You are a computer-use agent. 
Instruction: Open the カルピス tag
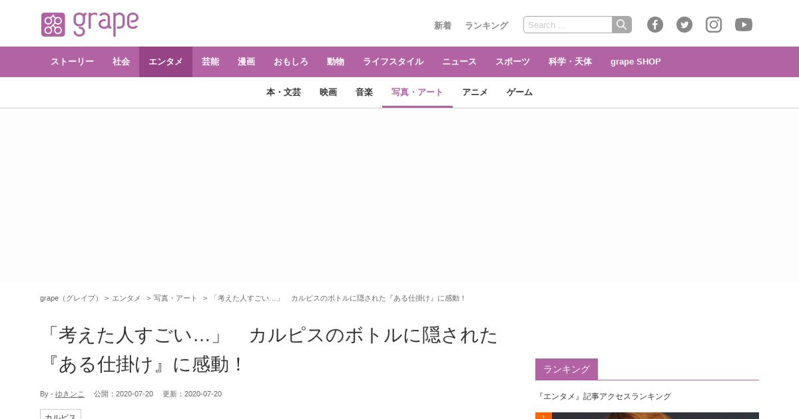tap(61, 416)
